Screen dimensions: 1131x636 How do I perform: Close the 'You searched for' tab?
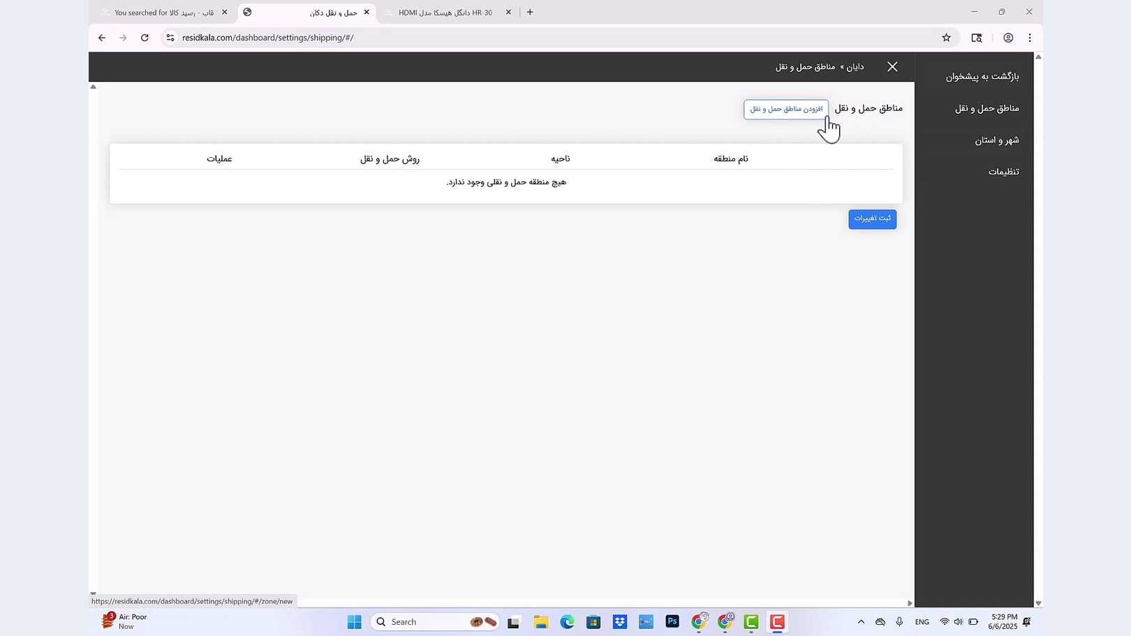224,12
